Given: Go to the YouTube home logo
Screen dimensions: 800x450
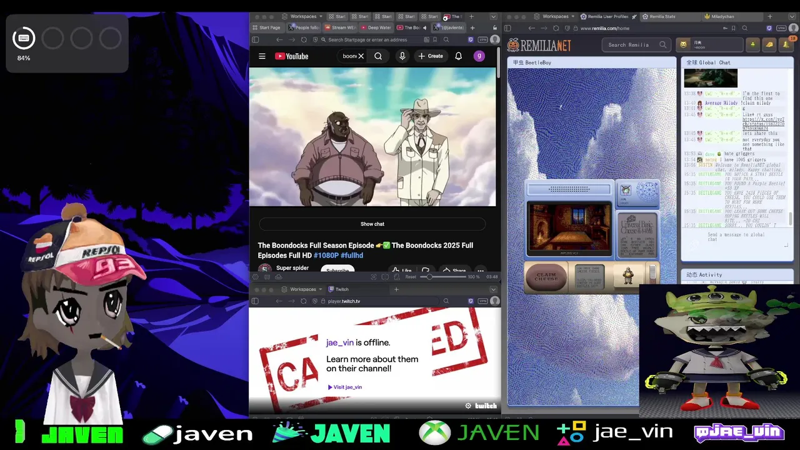Looking at the screenshot, I should (x=291, y=56).
